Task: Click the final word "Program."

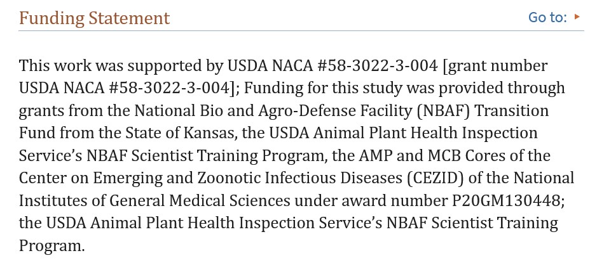Action: coord(52,246)
